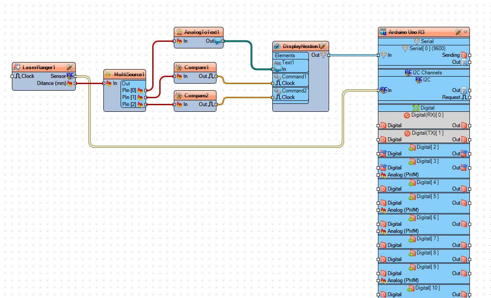Click Compare1 In analog pin icon
This screenshot has height=298, width=491.
click(x=179, y=76)
